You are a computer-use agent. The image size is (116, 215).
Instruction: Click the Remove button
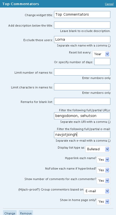click(x=26, y=213)
